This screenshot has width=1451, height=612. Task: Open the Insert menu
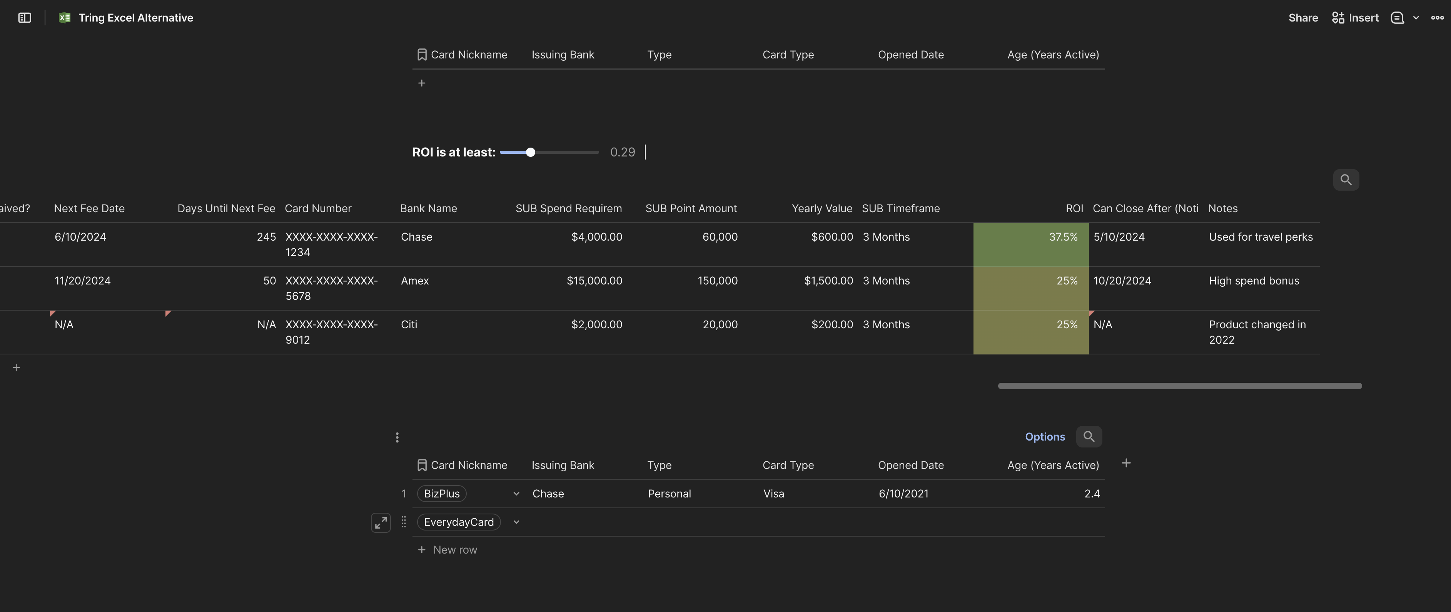1355,18
